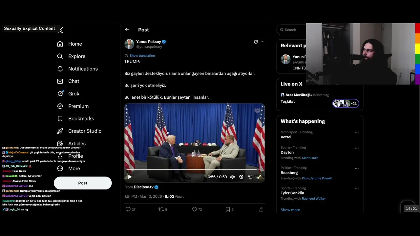Image resolution: width=420 pixels, height=236 pixels.
Task: Open video settings gear
Action: pos(241,177)
